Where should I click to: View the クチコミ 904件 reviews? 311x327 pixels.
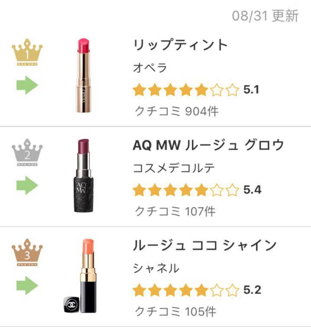[x=176, y=111]
